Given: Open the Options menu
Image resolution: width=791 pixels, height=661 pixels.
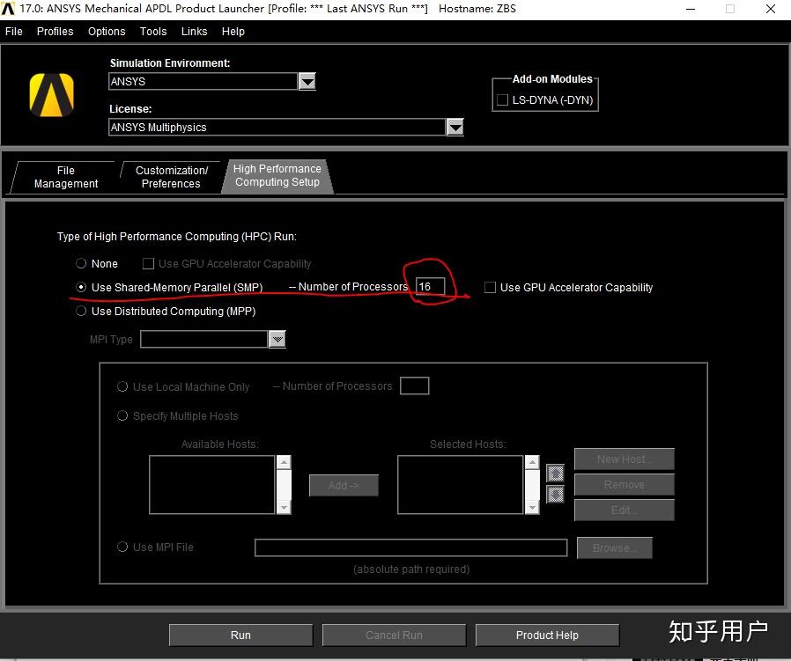Looking at the screenshot, I should coord(107,32).
